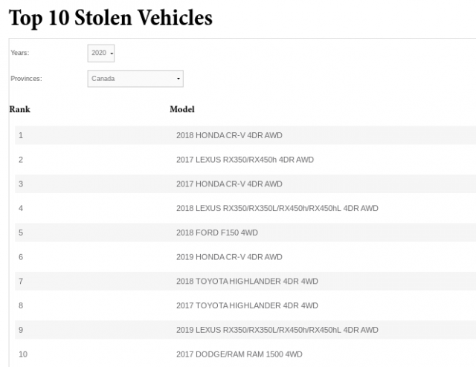This screenshot has height=367, width=476.
Task: Click the Model column header
Action: pyautogui.click(x=182, y=109)
